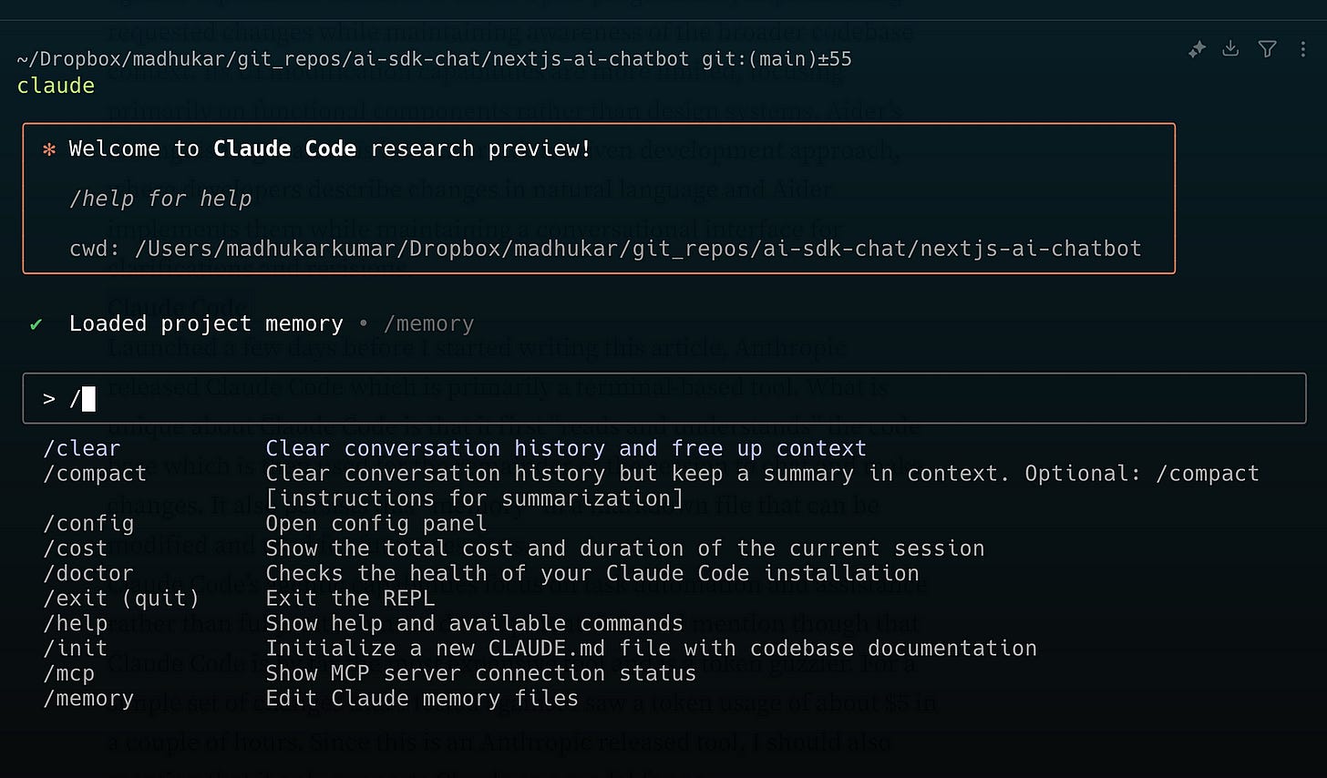
Task: Click description 'Show help and available commands'
Action: click(x=474, y=623)
